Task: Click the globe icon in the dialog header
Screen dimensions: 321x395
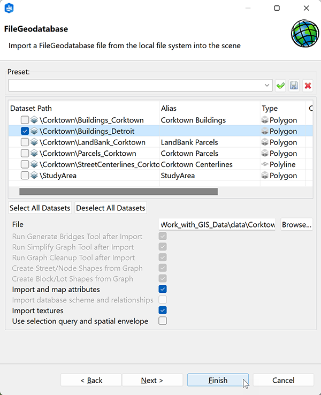Action: click(304, 33)
